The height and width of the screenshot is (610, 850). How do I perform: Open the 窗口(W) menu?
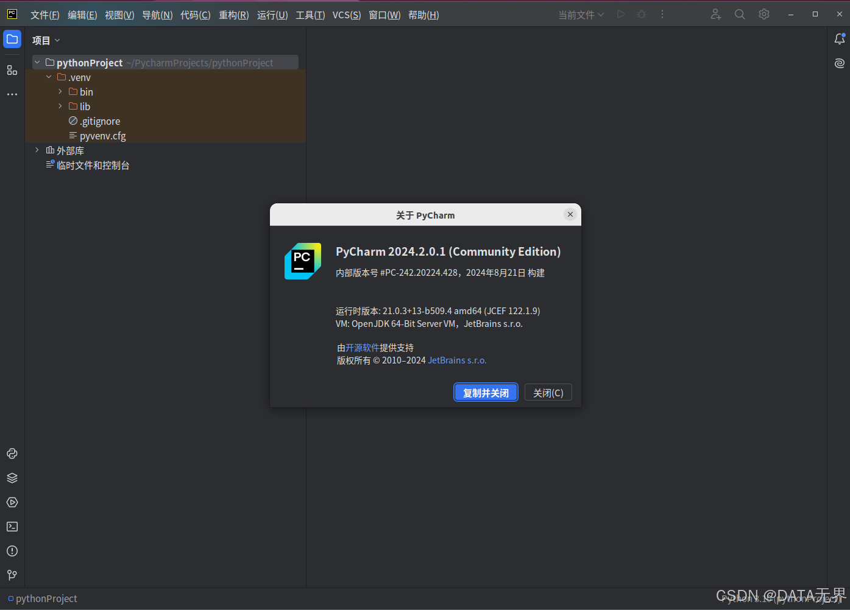point(384,15)
